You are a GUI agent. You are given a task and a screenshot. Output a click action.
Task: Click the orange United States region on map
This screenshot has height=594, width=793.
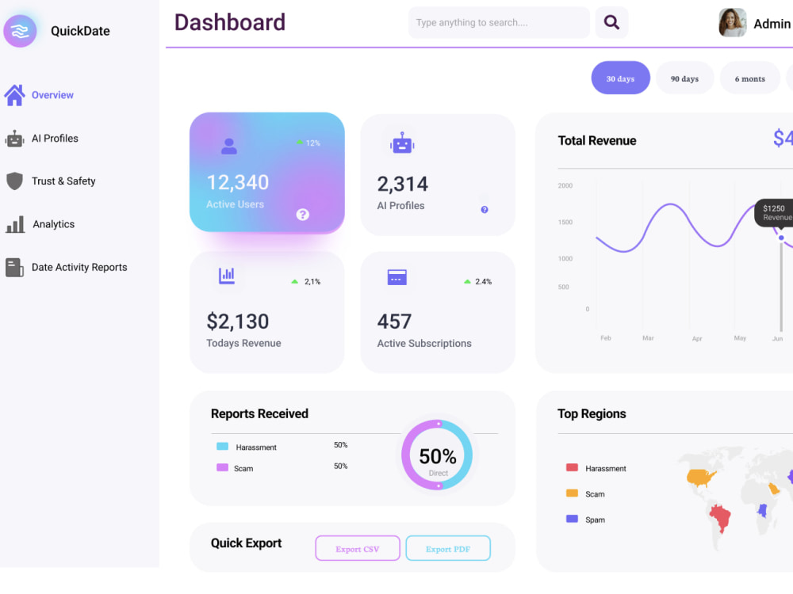click(701, 476)
